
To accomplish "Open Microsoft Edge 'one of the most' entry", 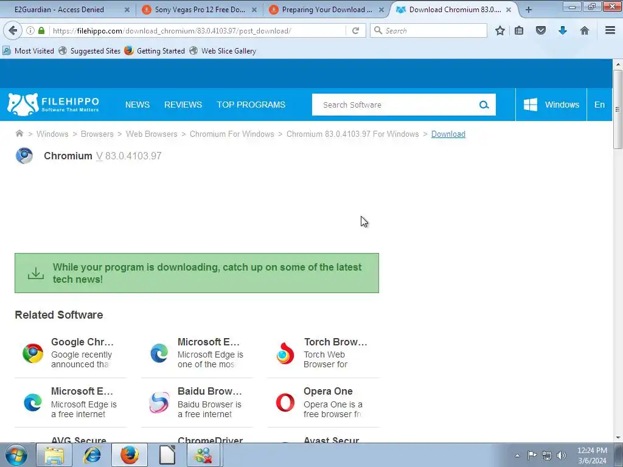I will click(197, 353).
